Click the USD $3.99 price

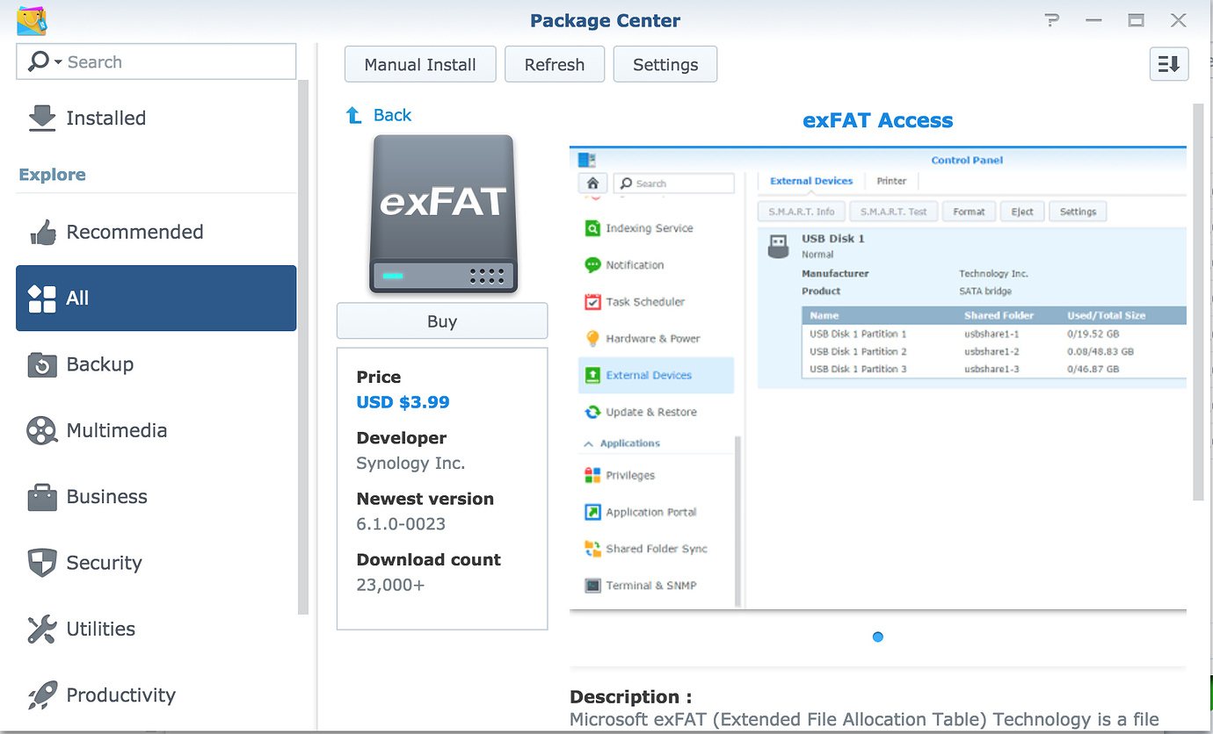click(x=403, y=402)
